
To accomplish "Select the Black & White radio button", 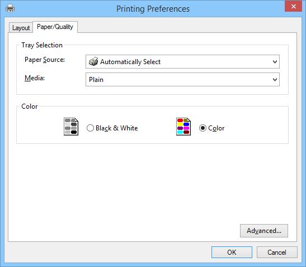I will [x=90, y=128].
